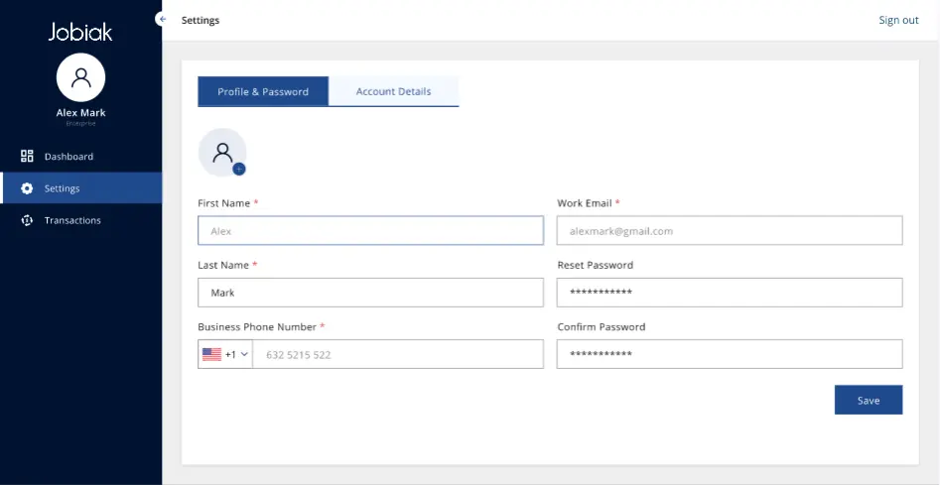The image size is (940, 485).
Task: Click the Work Email label
Action: pos(585,203)
